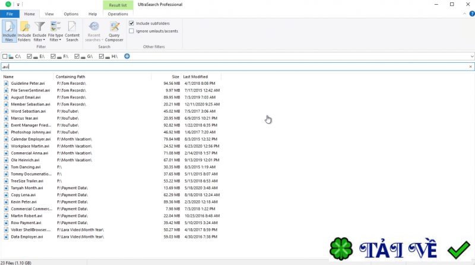475x265 pixels.
Task: Open Recent searches list
Action: (x=94, y=31)
